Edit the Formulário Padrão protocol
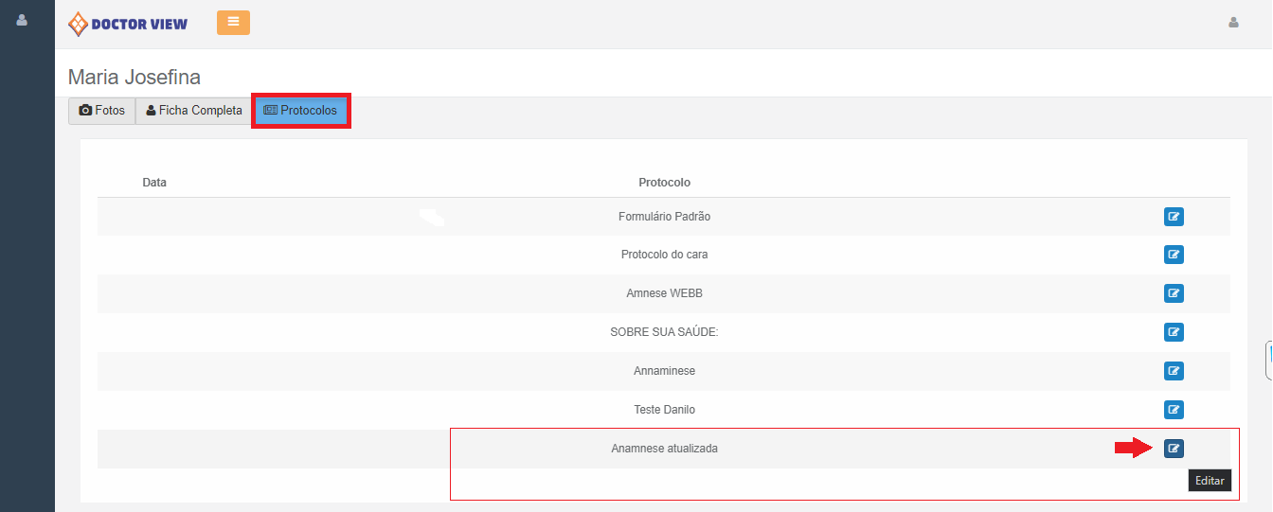 1174,217
